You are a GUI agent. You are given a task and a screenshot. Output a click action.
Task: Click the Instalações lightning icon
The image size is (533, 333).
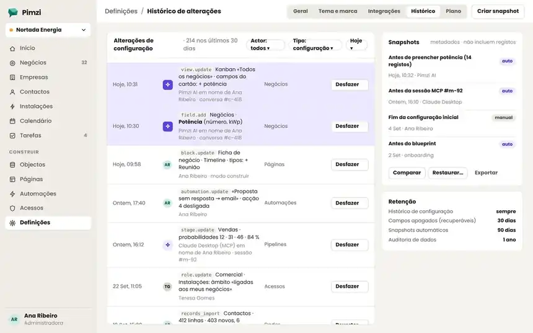point(12,107)
